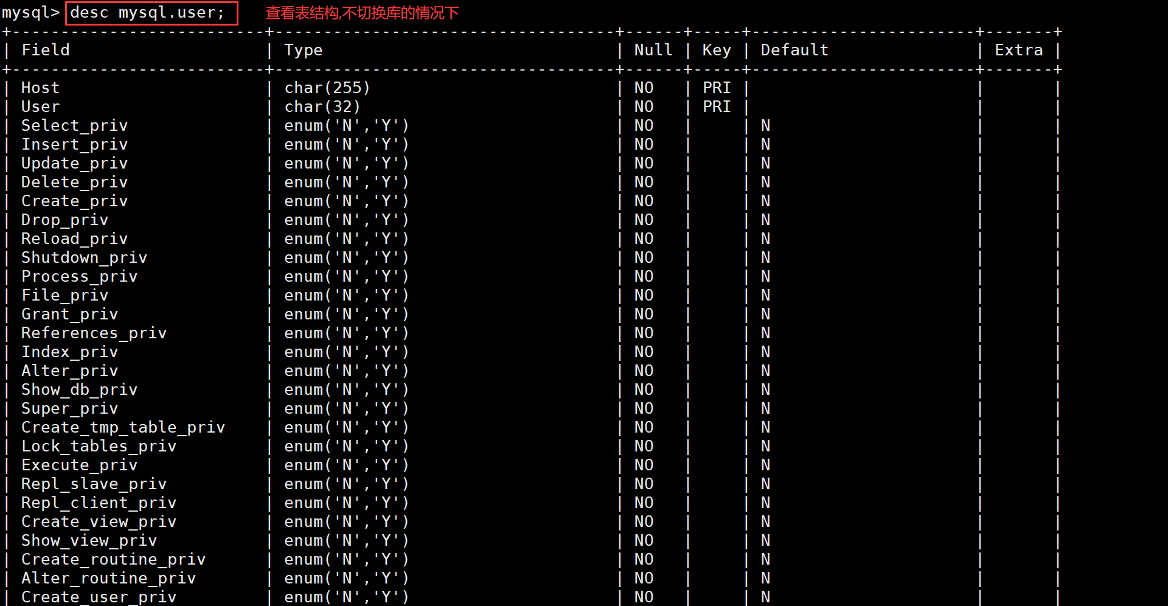The width and height of the screenshot is (1168, 606).
Task: Select the File_priv field
Action: pyautogui.click(x=65, y=295)
